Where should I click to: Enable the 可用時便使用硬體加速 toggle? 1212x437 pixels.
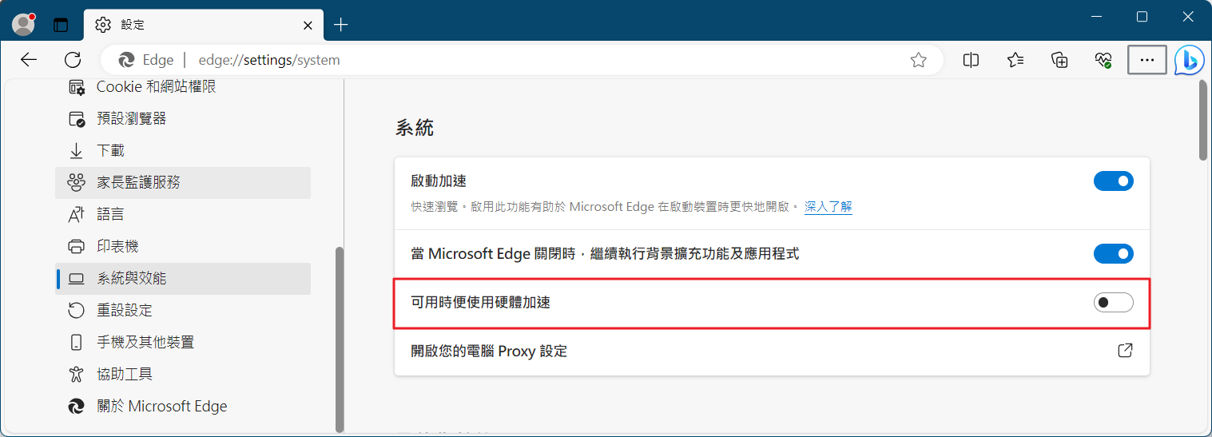(1113, 303)
